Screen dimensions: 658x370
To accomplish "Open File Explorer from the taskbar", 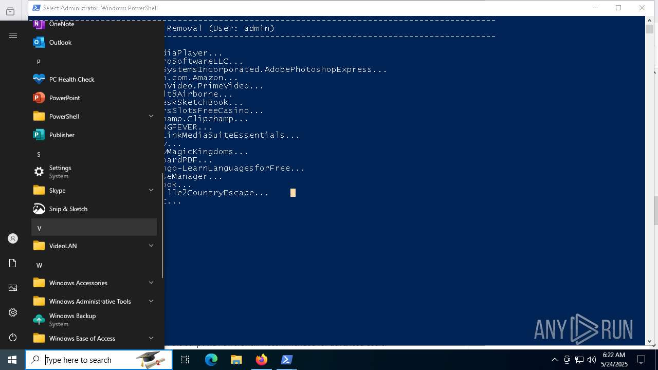I will 236,360.
